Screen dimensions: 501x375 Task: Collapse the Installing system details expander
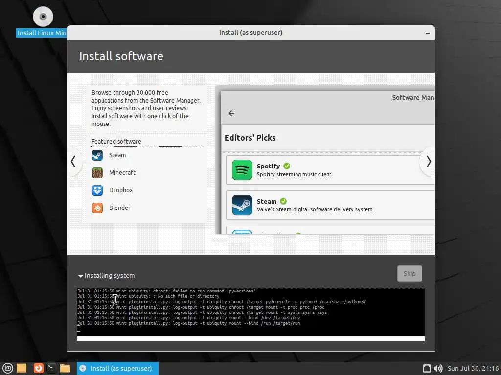tap(81, 276)
